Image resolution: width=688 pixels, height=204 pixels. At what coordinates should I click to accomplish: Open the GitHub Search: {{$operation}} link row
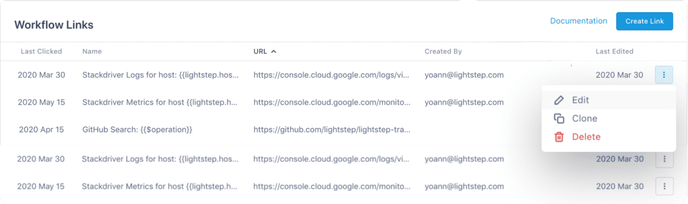pyautogui.click(x=137, y=130)
